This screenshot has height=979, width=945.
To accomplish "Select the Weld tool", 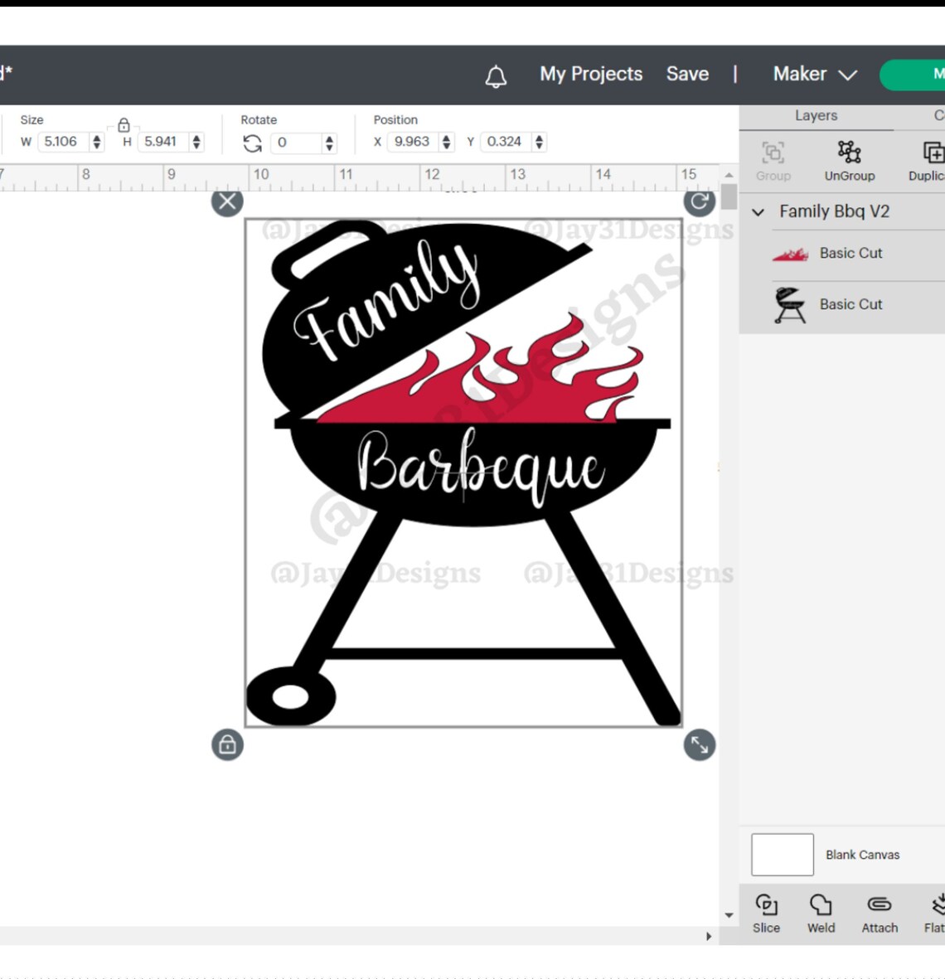I will [820, 912].
